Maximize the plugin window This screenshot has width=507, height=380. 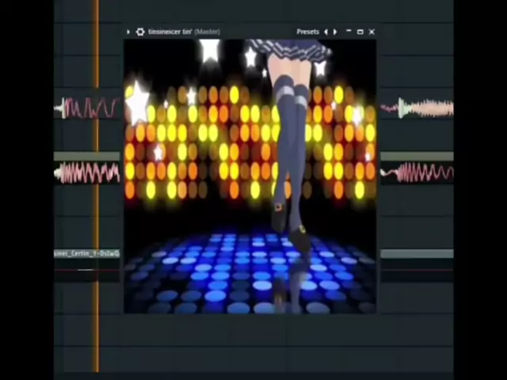[x=360, y=32]
